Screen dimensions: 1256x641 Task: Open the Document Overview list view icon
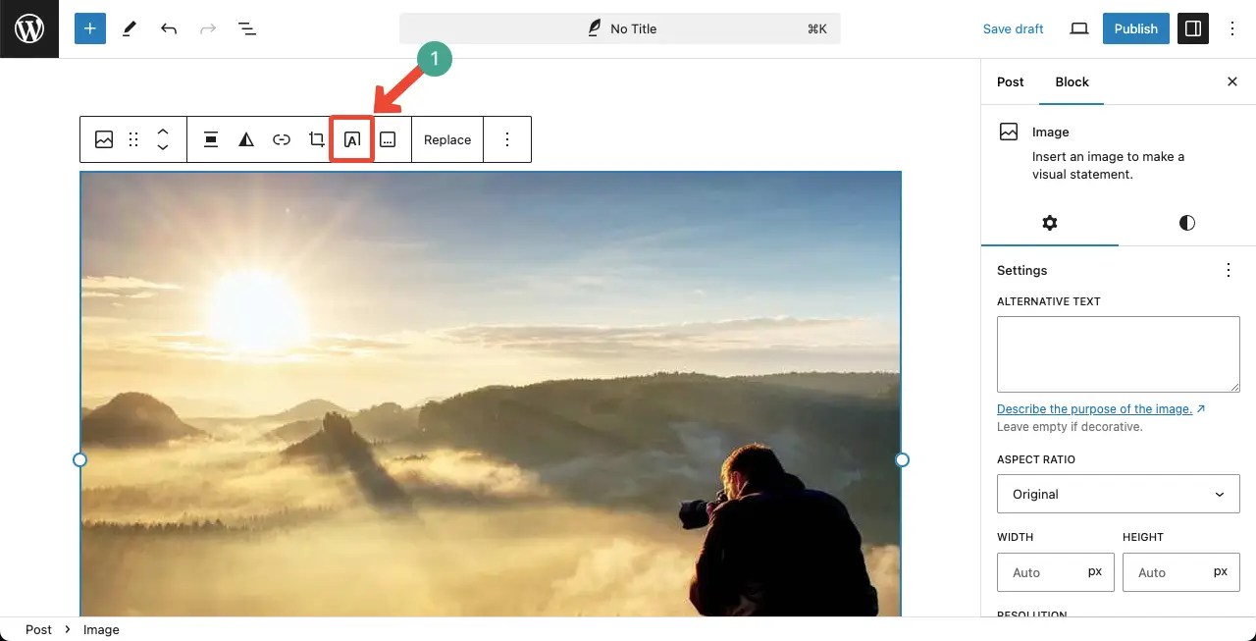pos(247,28)
